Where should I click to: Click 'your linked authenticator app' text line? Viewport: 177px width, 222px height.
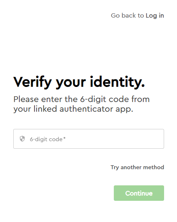(73, 109)
